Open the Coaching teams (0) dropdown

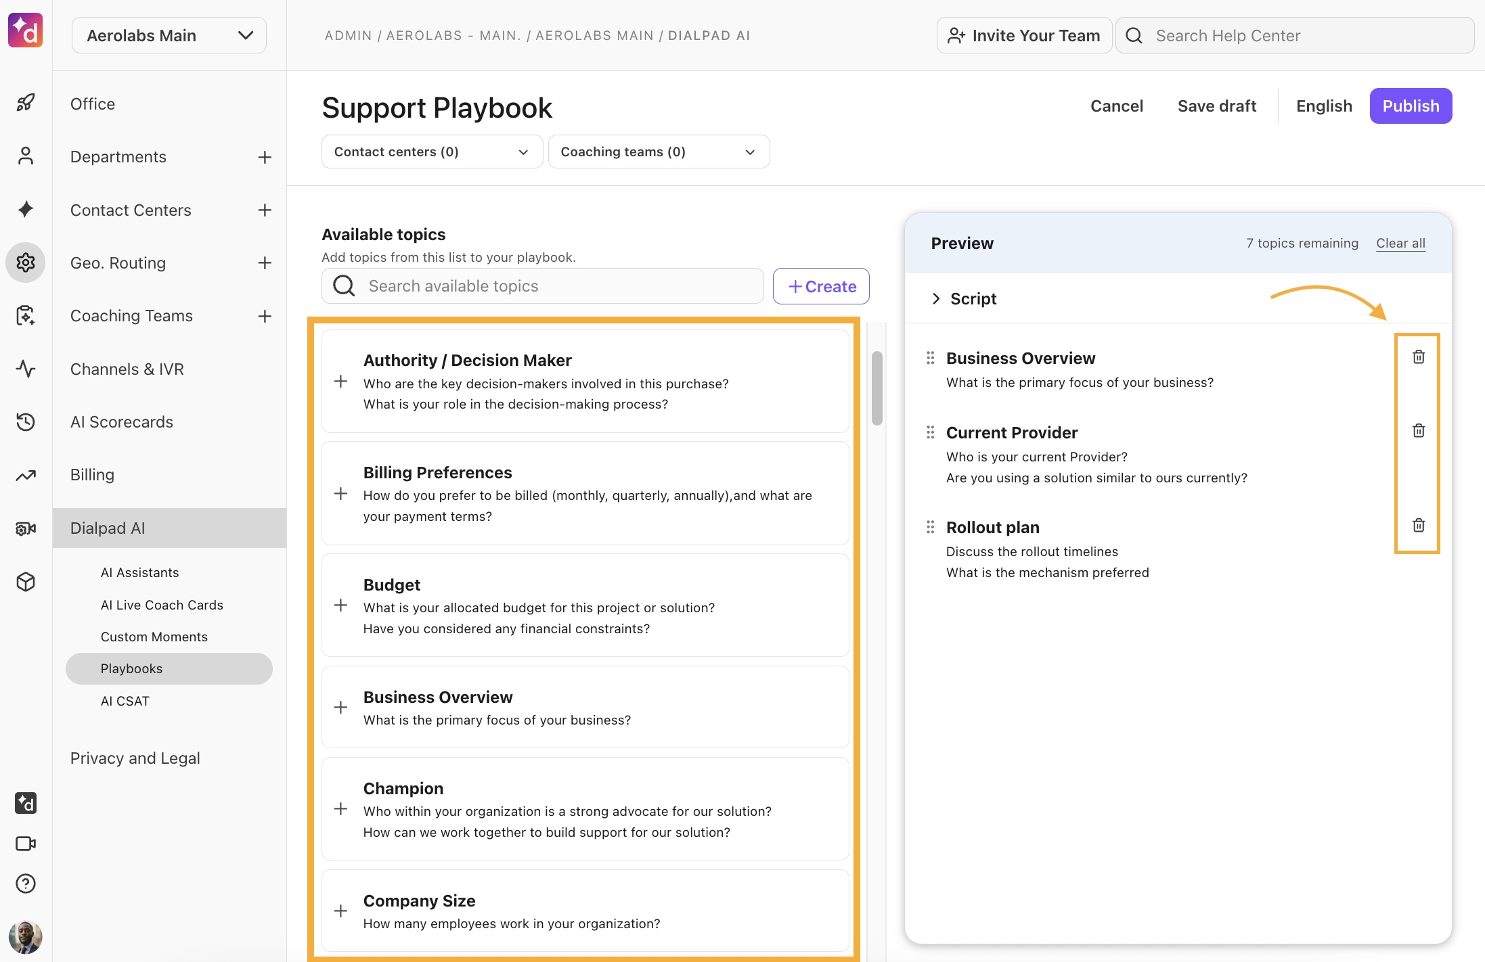[659, 152]
